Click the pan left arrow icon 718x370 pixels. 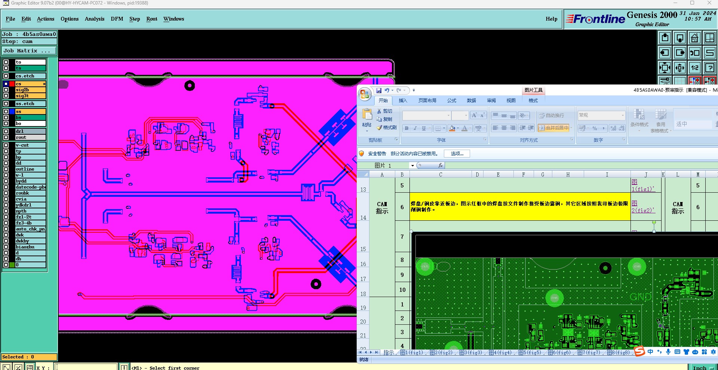click(665, 53)
